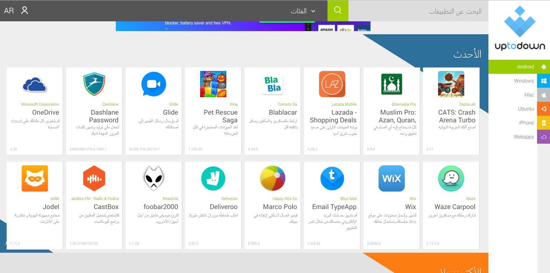Open the Waze Carpool icon

[x=451, y=179]
